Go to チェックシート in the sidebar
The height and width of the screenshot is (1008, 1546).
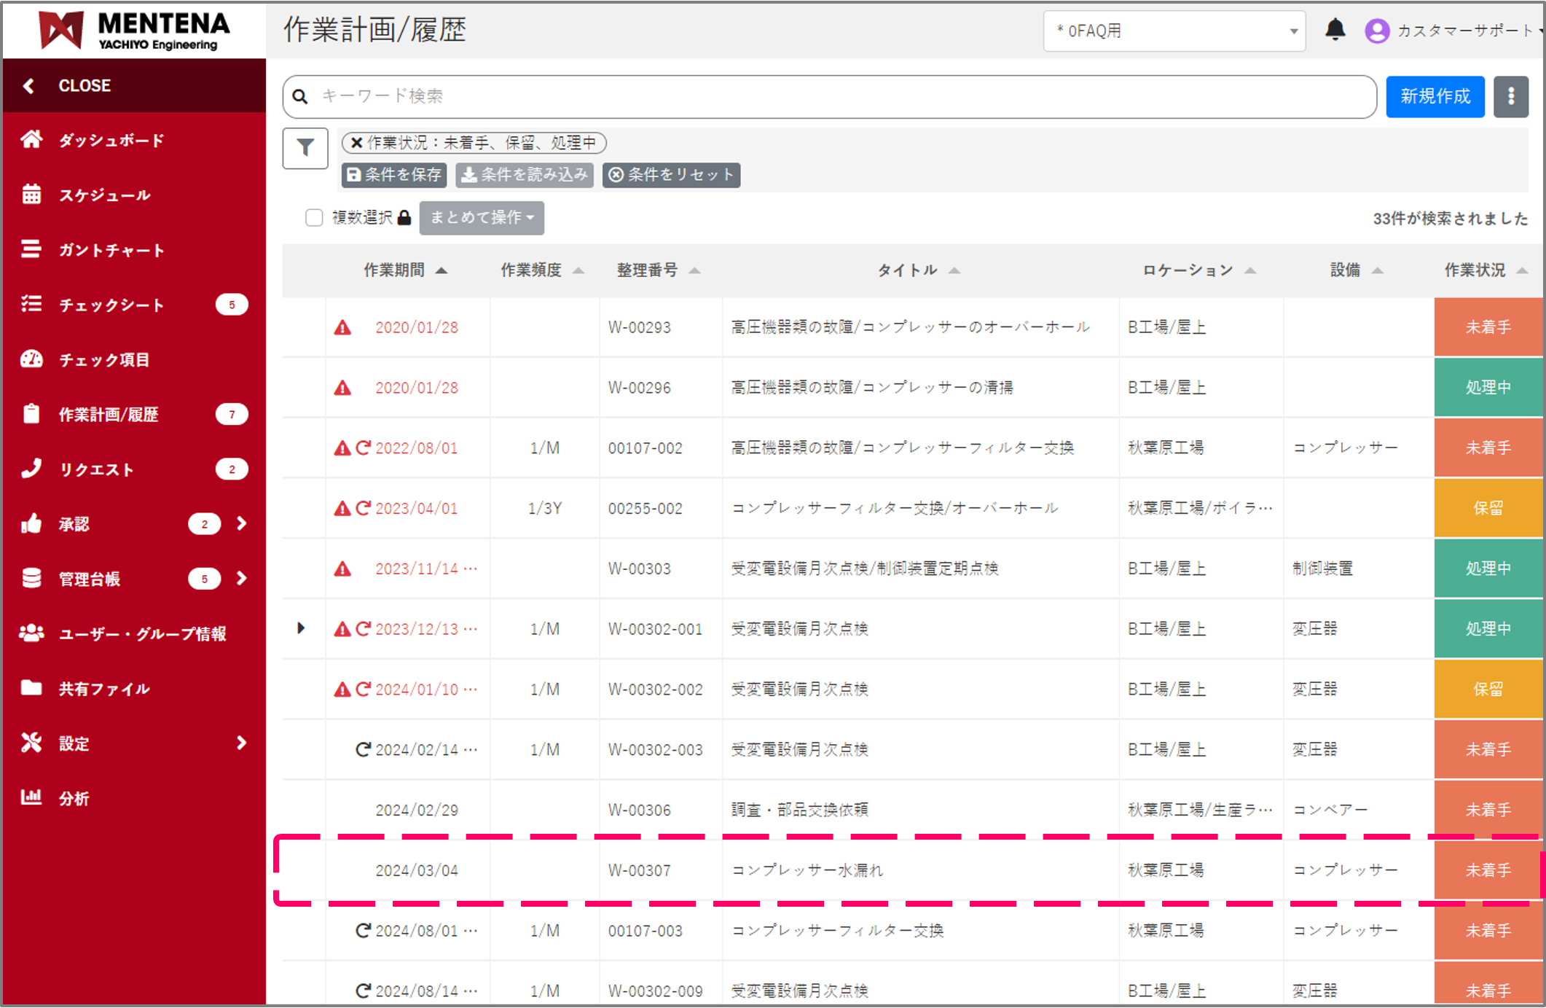(111, 305)
